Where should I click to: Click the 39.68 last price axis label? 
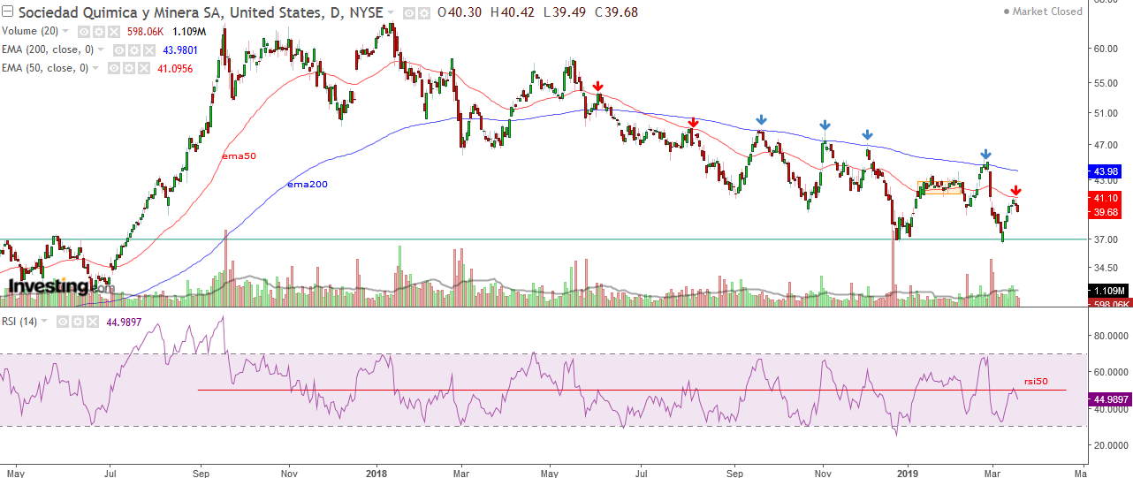tap(1106, 212)
